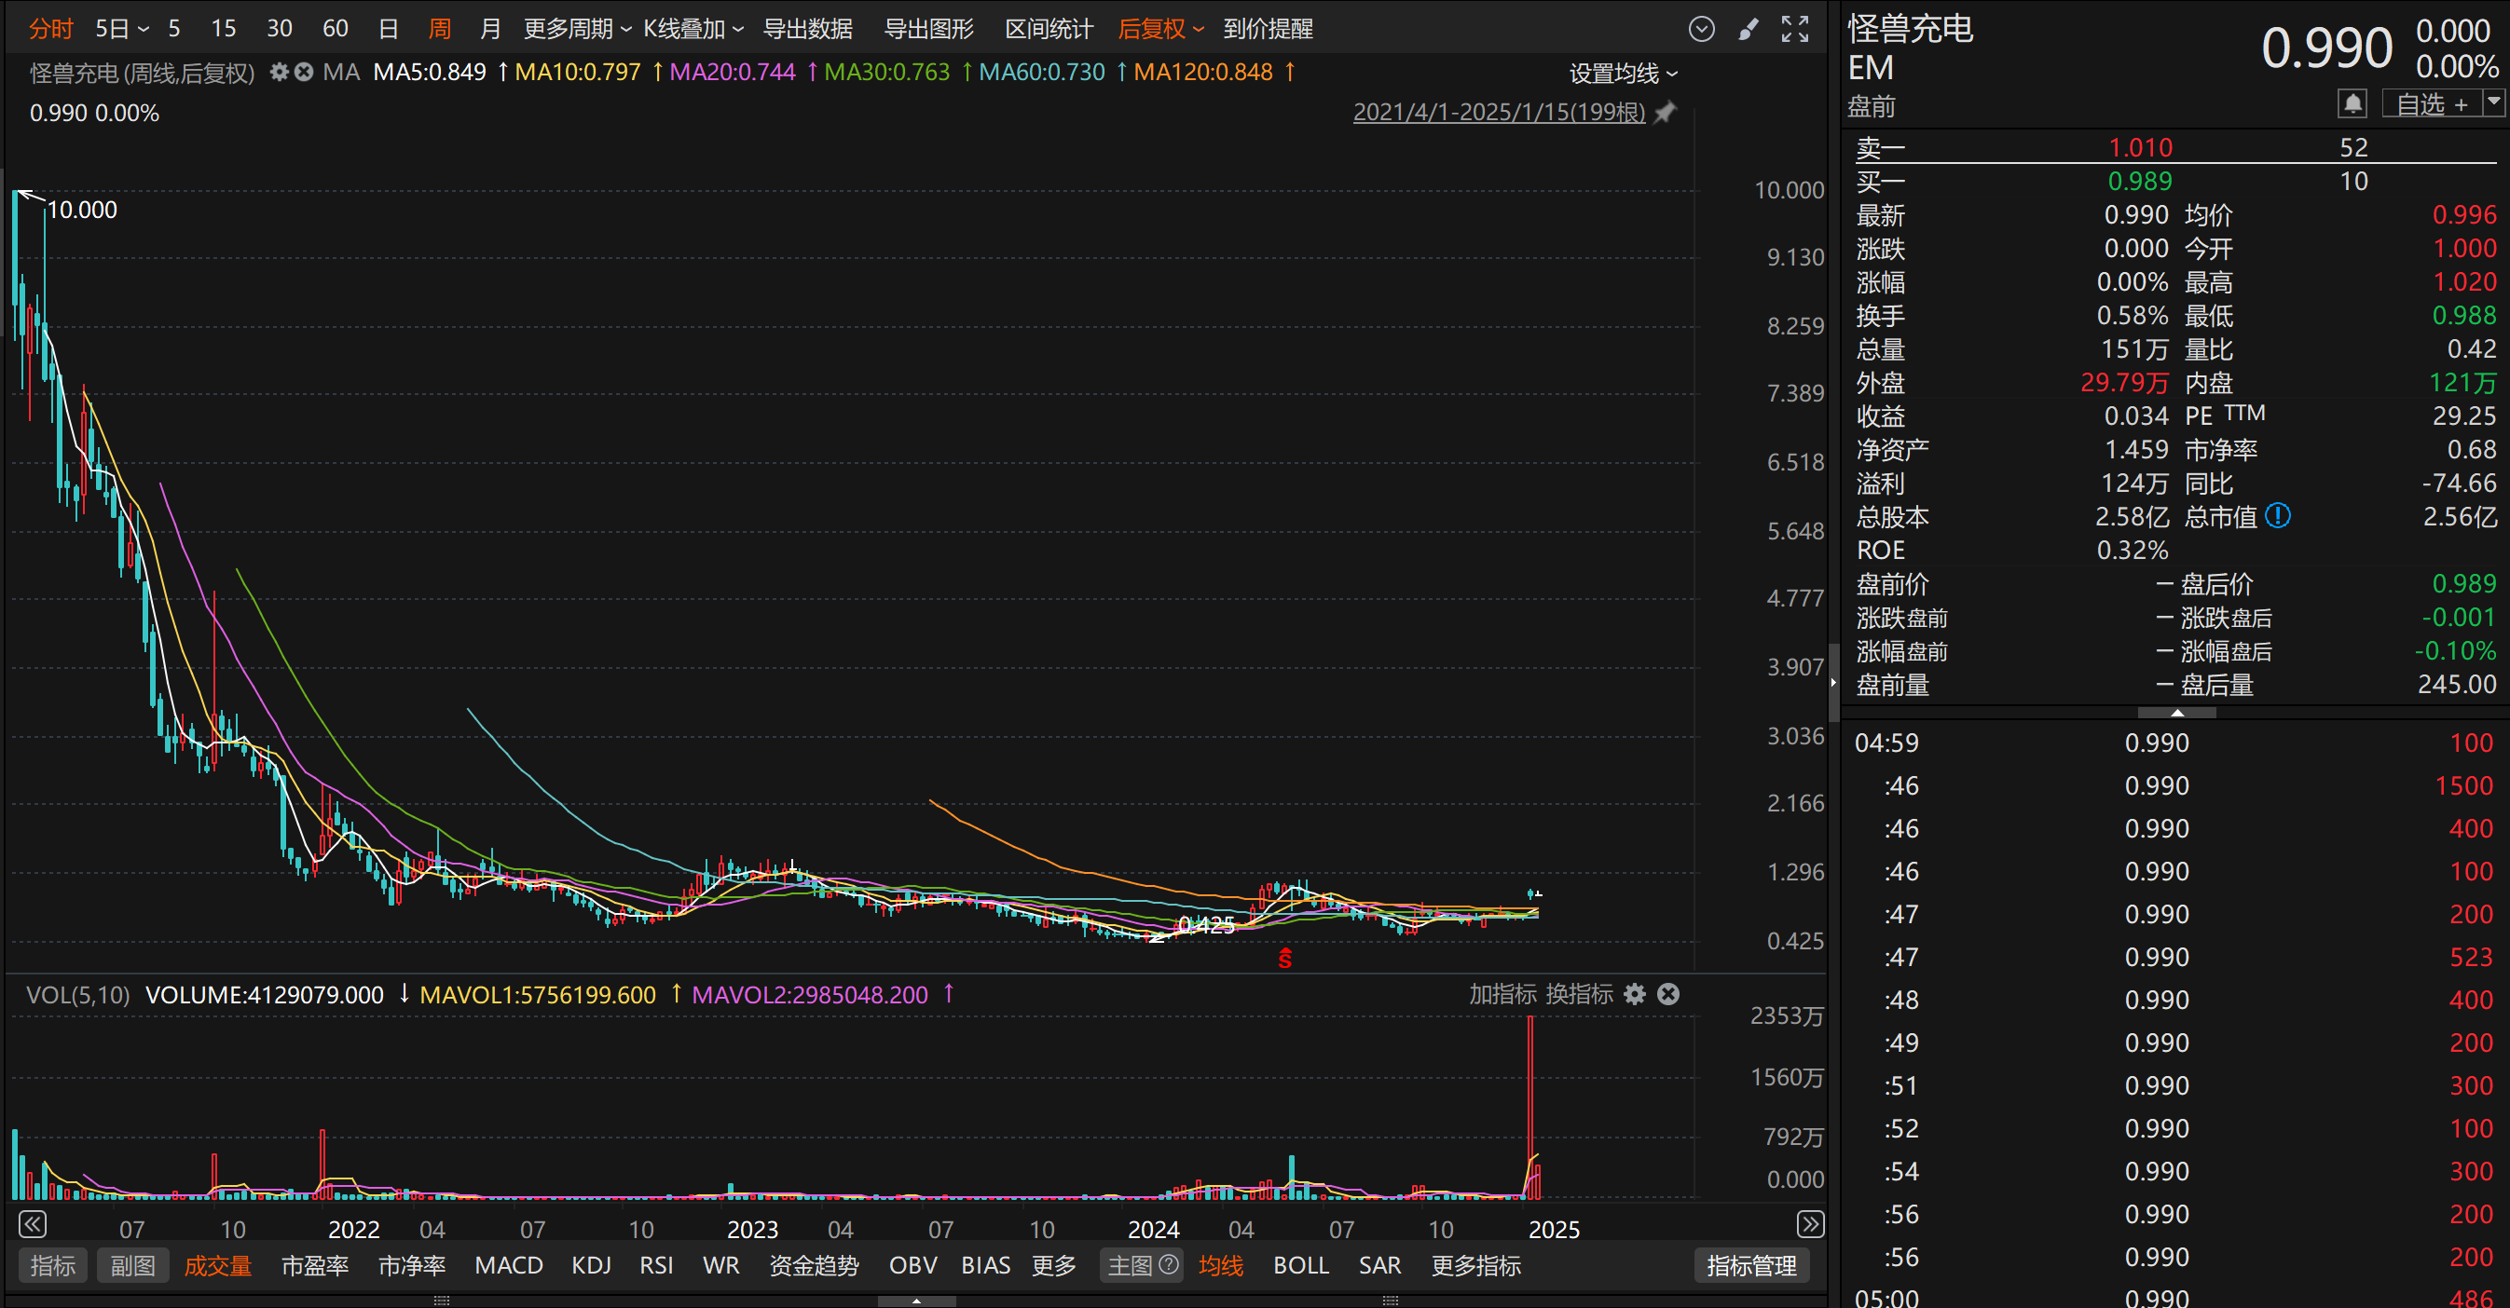
Task: Click 换指标 change indicator
Action: tap(1580, 993)
